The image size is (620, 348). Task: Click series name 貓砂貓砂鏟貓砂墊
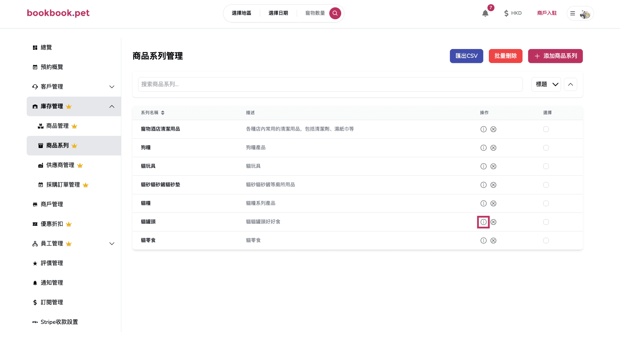click(x=160, y=185)
